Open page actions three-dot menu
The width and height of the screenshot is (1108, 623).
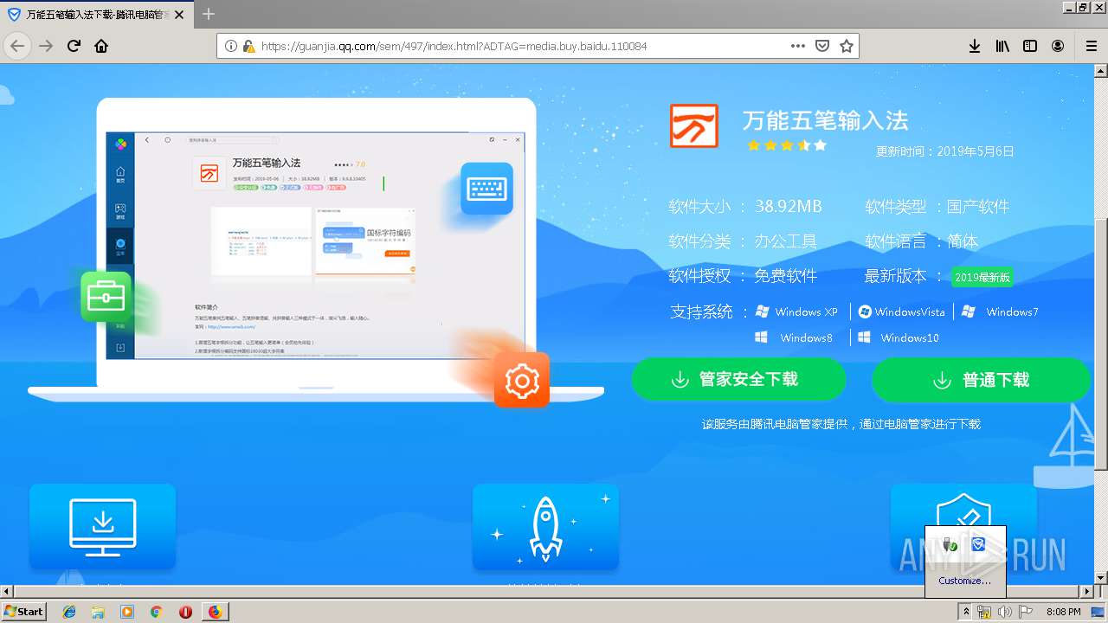798,46
